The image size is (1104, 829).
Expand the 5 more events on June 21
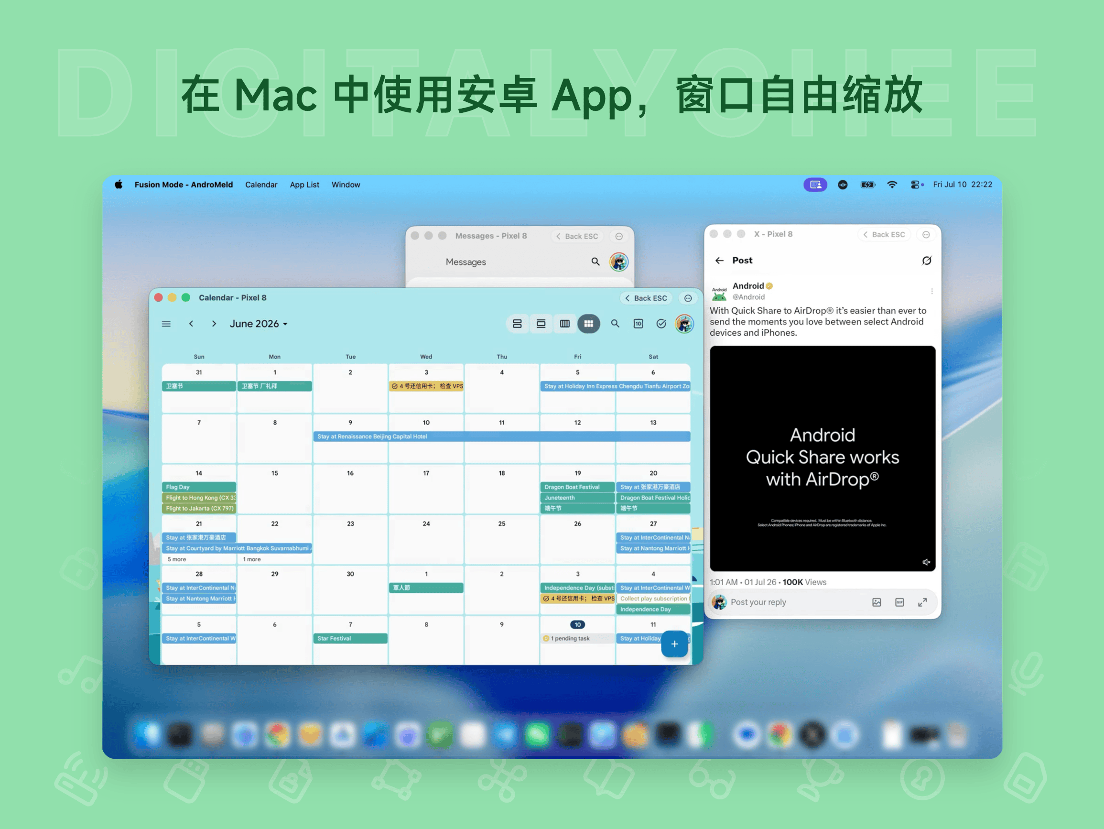coord(177,559)
